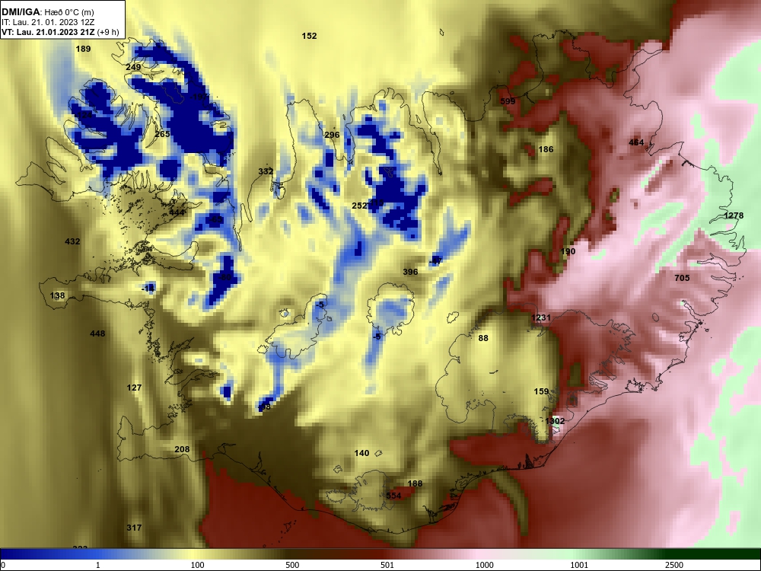Screen dimensions: 761x571
Task: Click the 500 label on the color scale
Action: (292, 565)
